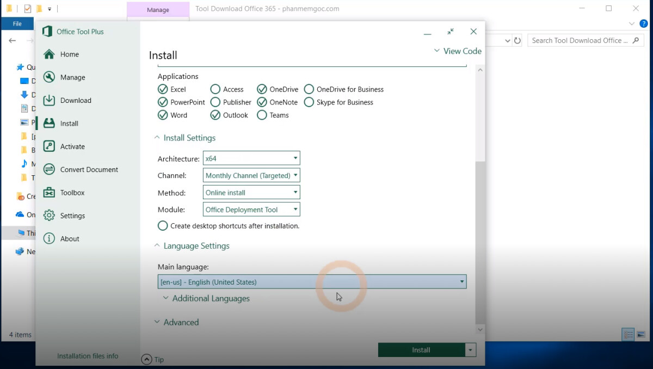Open Installation files info link
The height and width of the screenshot is (369, 653).
point(88,356)
